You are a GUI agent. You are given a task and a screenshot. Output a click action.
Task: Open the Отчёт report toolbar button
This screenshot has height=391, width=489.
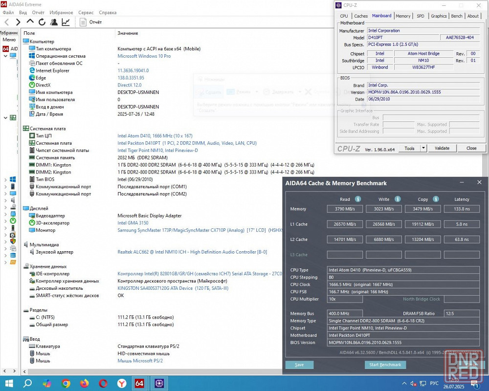(x=91, y=22)
